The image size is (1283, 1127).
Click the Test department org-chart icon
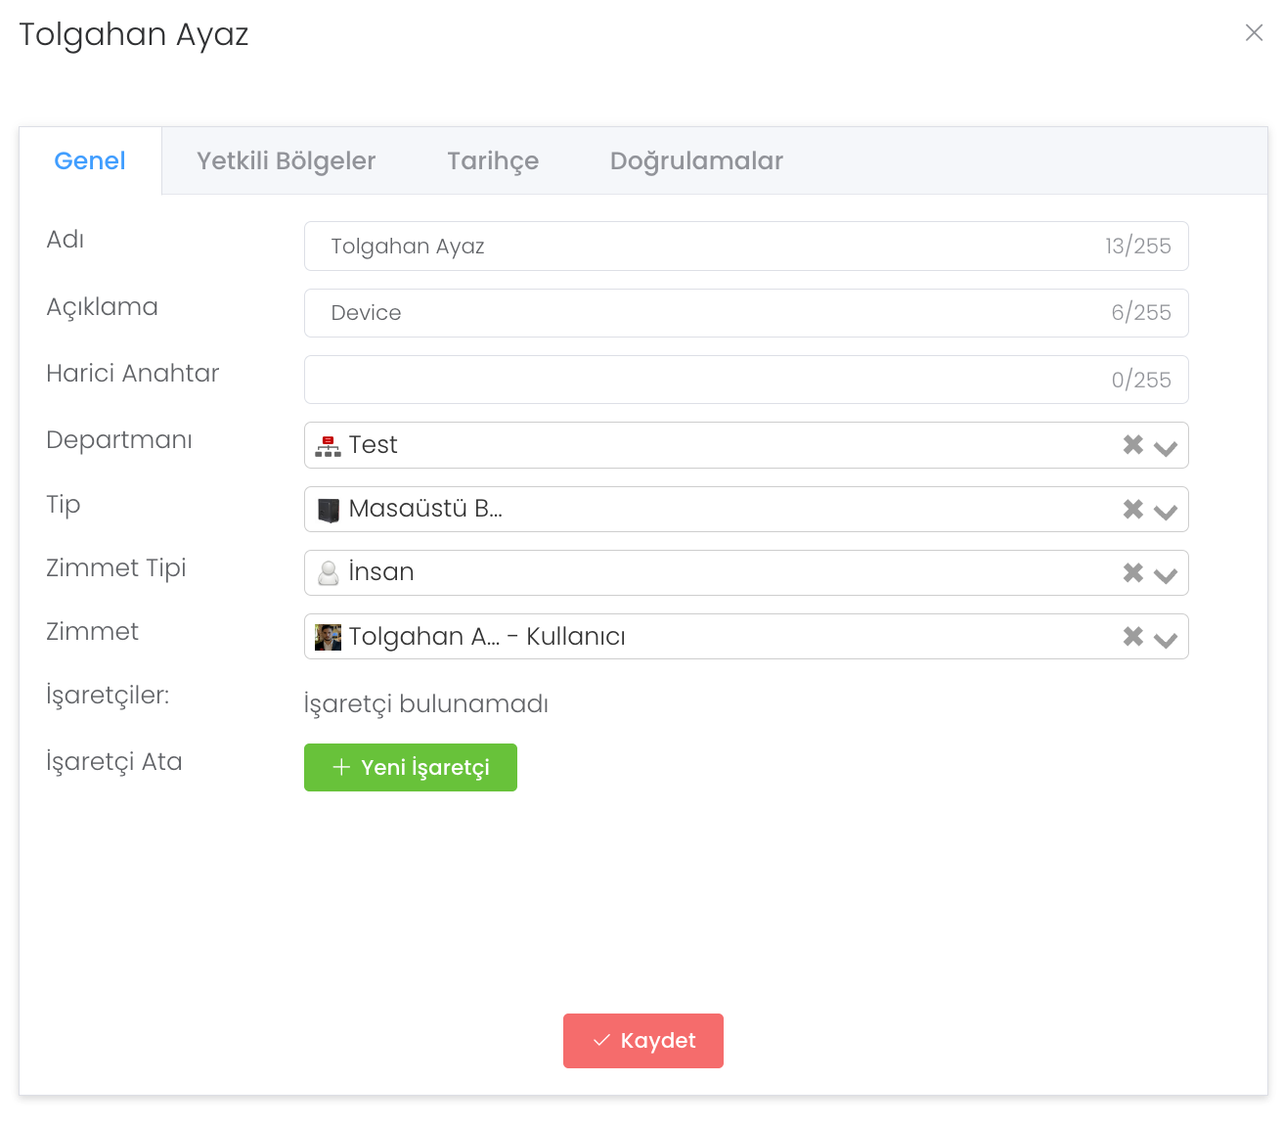pos(328,446)
